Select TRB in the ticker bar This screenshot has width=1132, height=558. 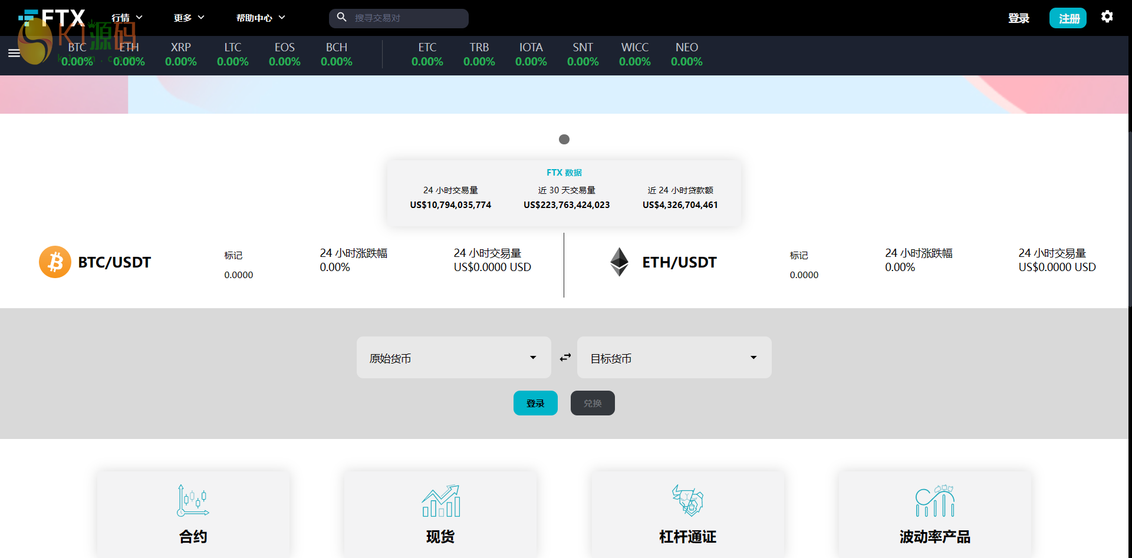pos(479,54)
